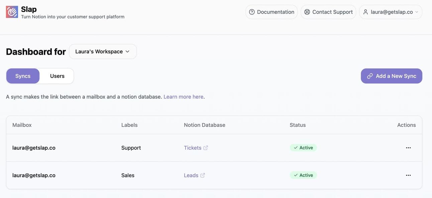This screenshot has width=432, height=198.
Task: Click the link icon on Add Sync
Action: pyautogui.click(x=370, y=76)
